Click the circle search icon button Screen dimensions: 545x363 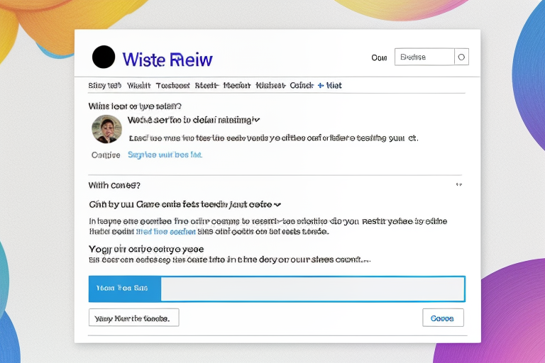(461, 57)
